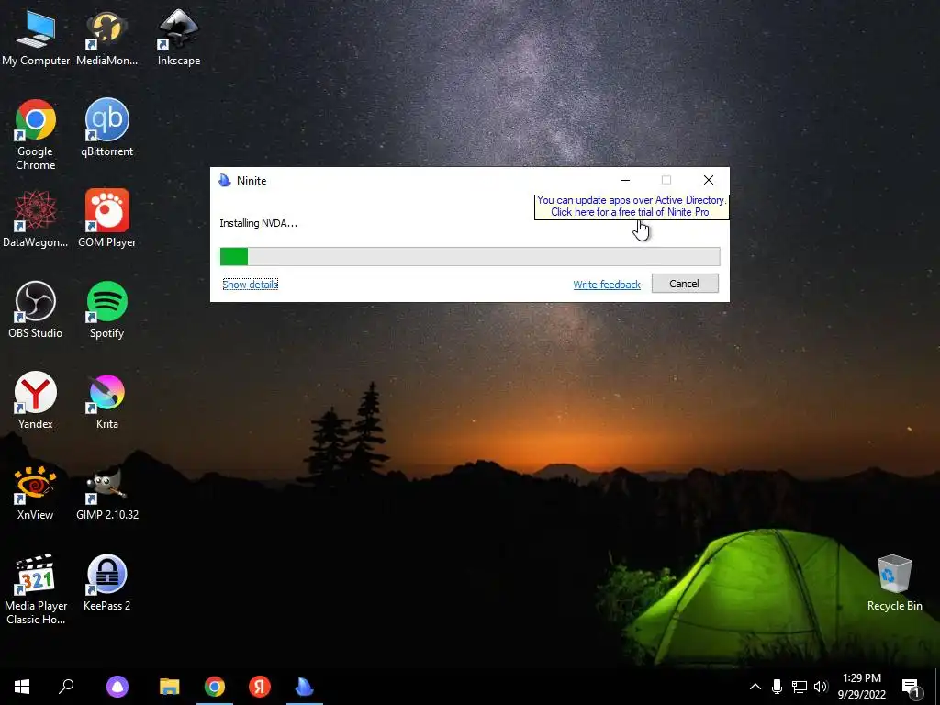Click the Ninite Pro free trial banner
This screenshot has height=705, width=940.
pyautogui.click(x=632, y=207)
